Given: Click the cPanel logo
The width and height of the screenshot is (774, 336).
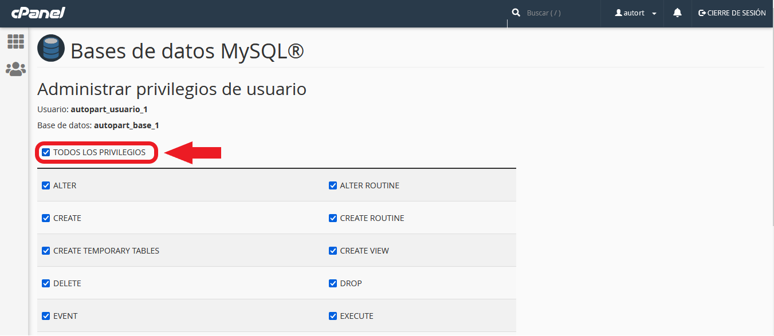Looking at the screenshot, I should click(38, 13).
